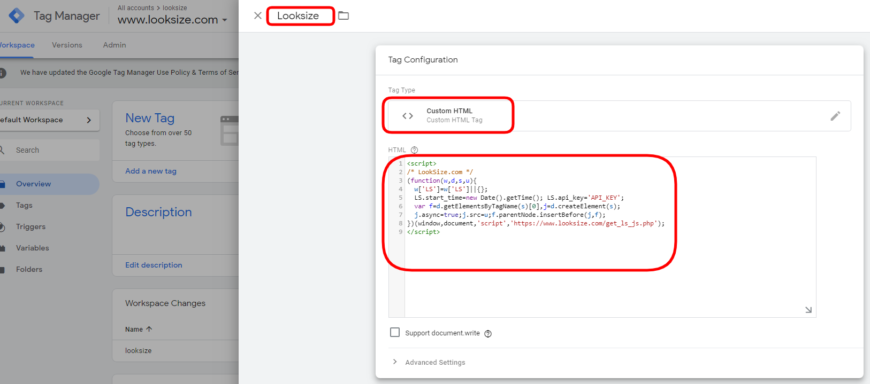Click the '/* LookSize.com */' code line

440,172
